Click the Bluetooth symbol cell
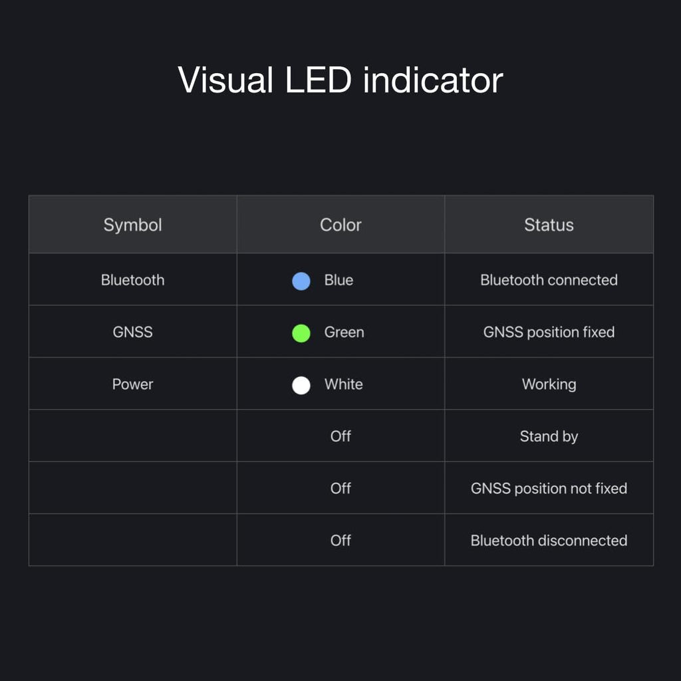The image size is (681, 681). point(132,280)
